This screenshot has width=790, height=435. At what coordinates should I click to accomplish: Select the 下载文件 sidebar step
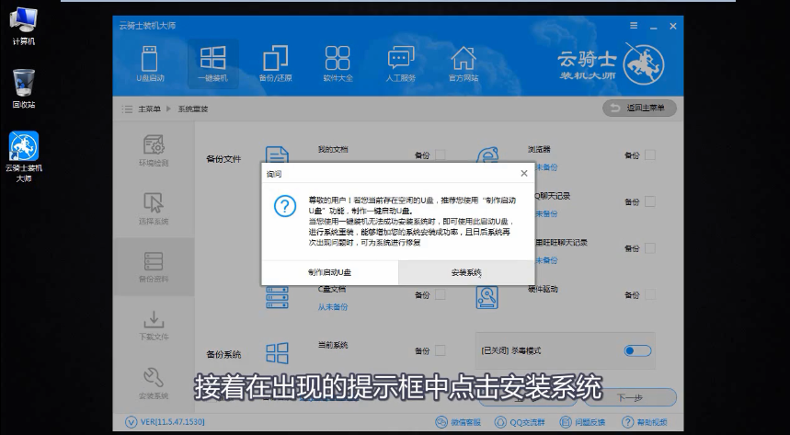point(154,326)
